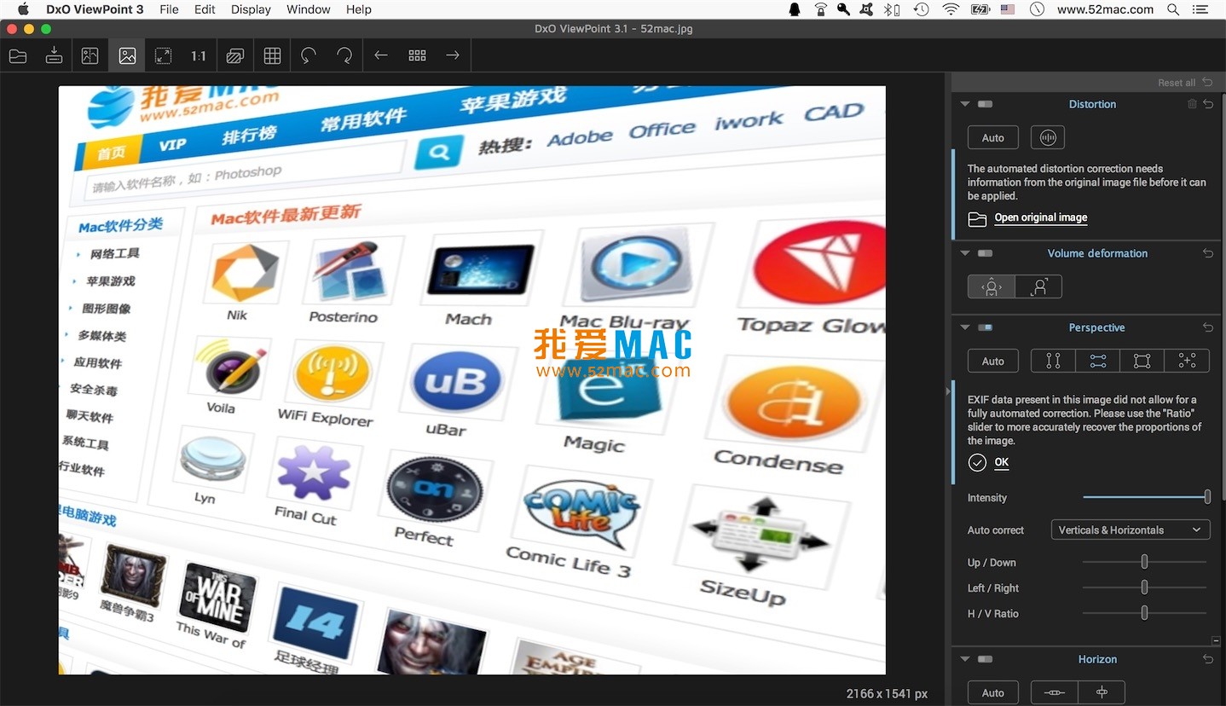Adjust the Intensity slider handle
Viewport: 1226px width, 706px height.
(x=1207, y=497)
